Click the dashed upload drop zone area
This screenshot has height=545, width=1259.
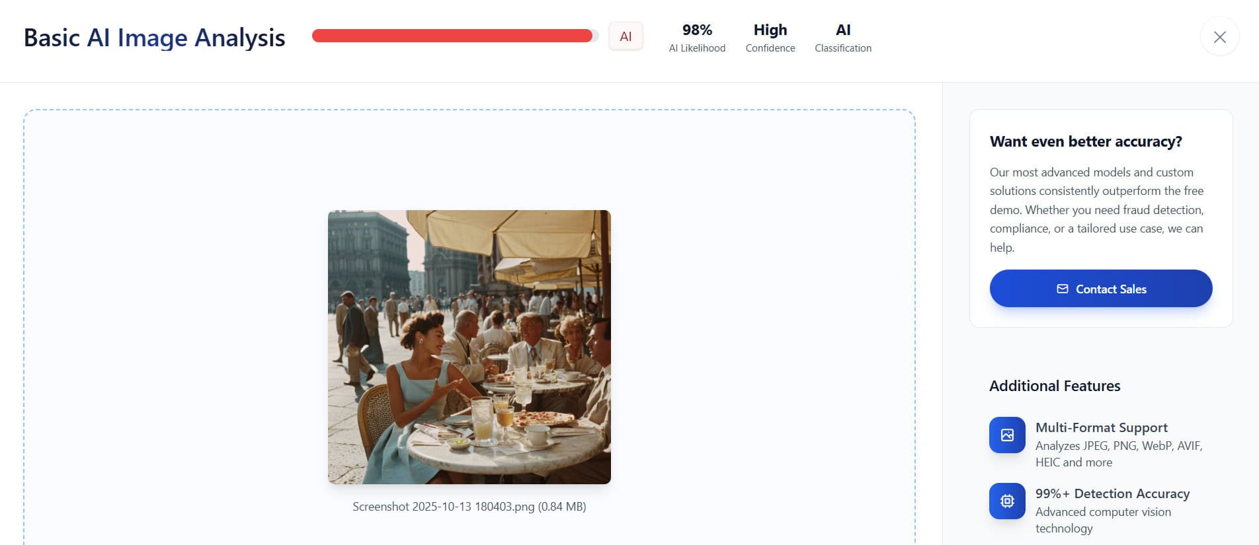469,327
